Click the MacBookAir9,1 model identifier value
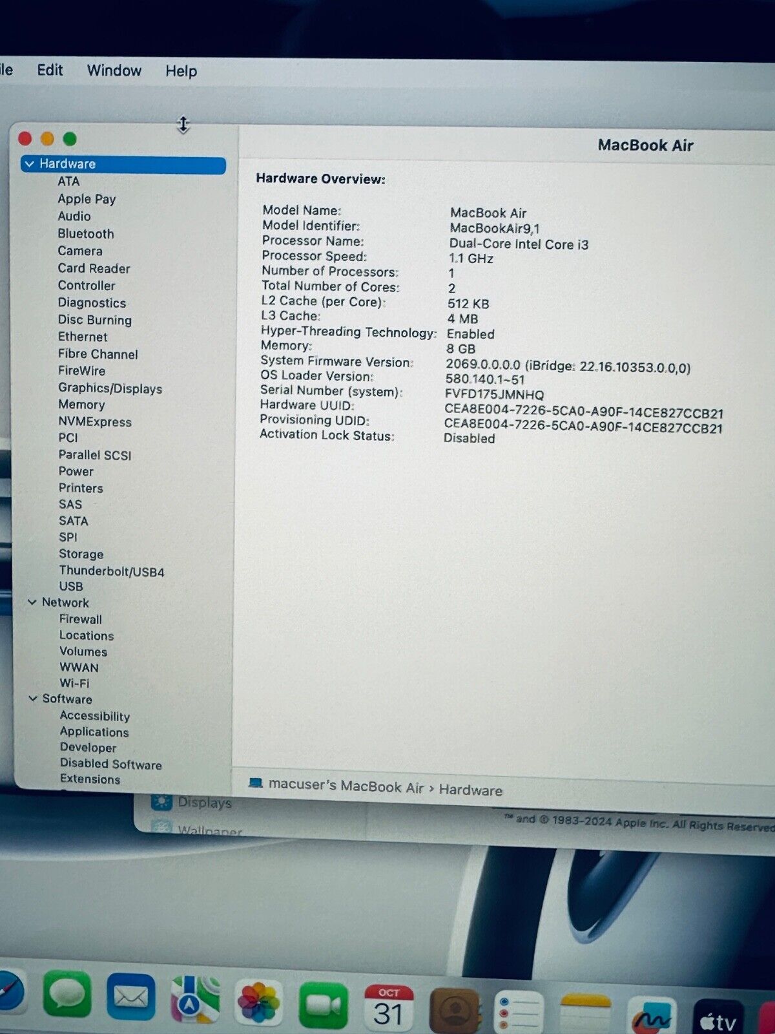This screenshot has width=775, height=1034. (x=495, y=228)
